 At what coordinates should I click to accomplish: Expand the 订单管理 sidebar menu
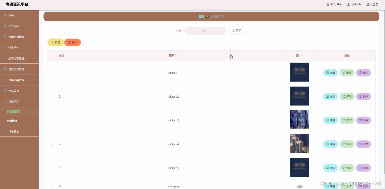[19, 131]
